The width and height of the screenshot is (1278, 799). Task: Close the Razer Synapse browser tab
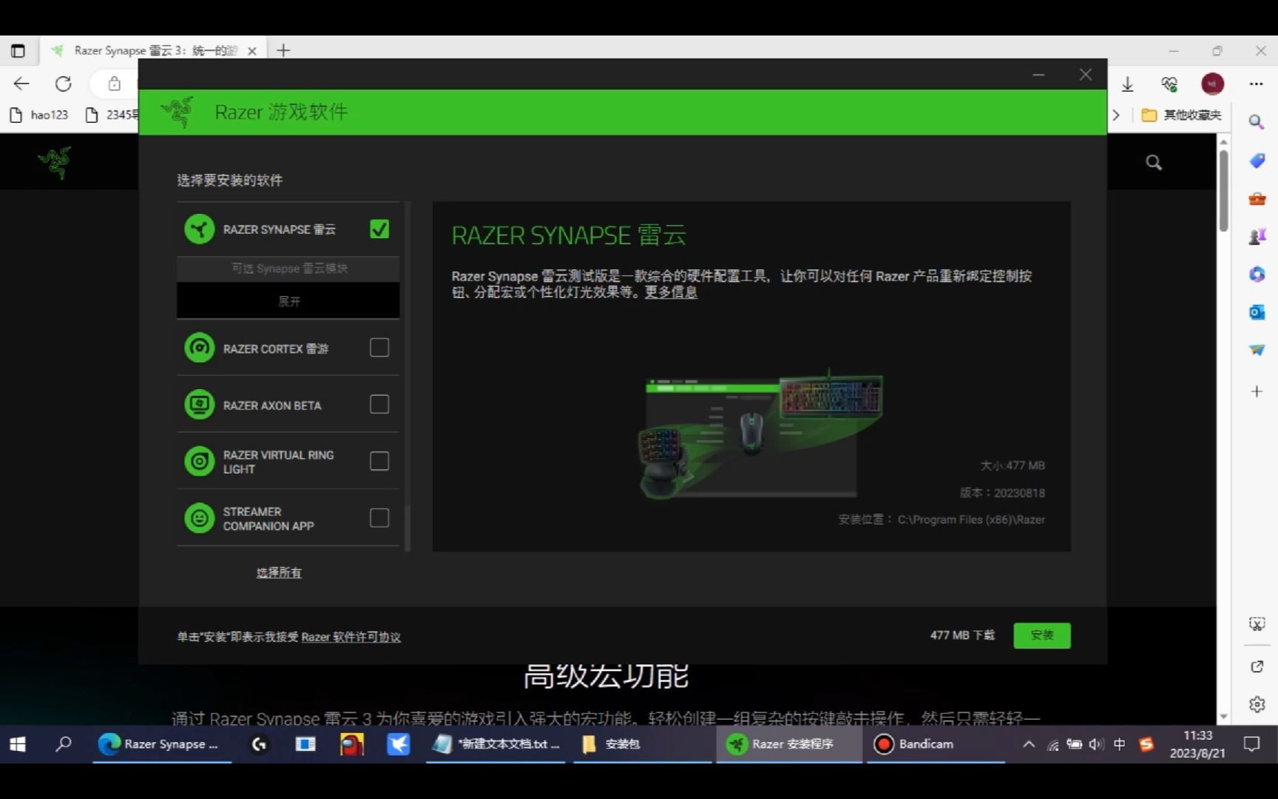click(x=251, y=51)
